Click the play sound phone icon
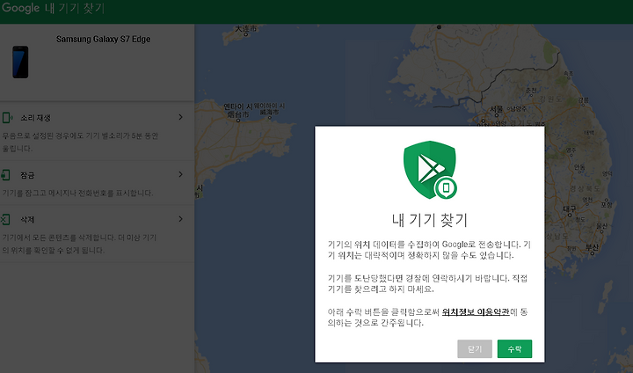The height and width of the screenshot is (373, 633). (x=7, y=118)
